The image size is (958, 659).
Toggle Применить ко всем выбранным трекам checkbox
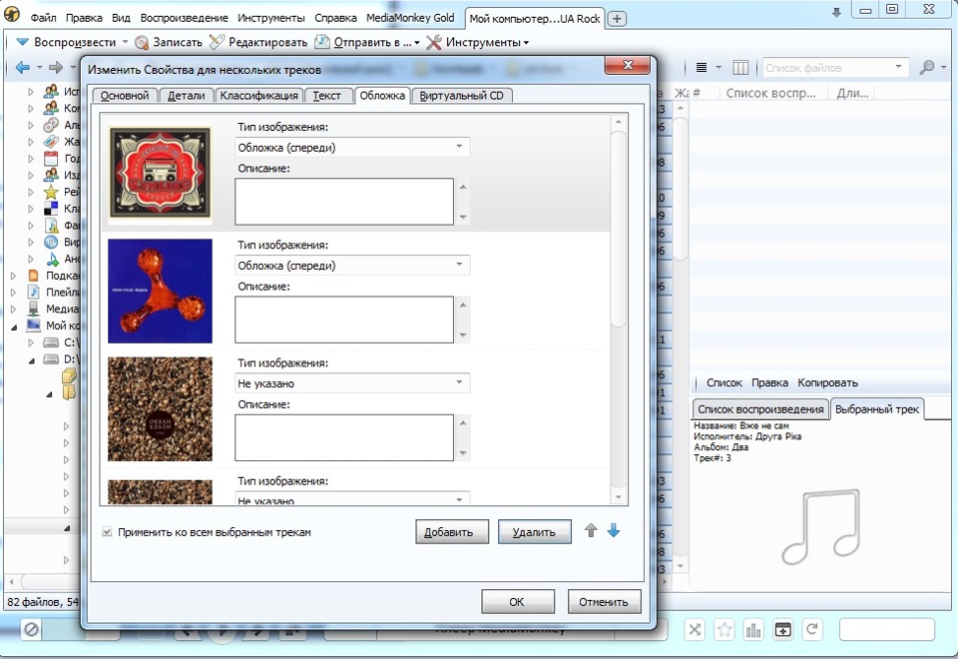pyautogui.click(x=107, y=532)
